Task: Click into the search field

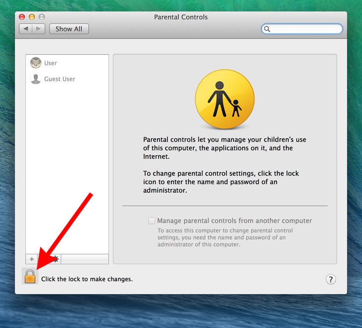Action: click(302, 29)
